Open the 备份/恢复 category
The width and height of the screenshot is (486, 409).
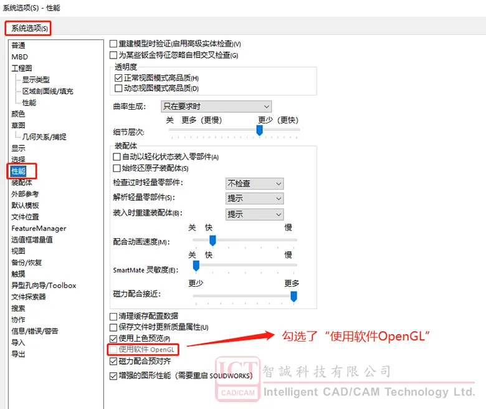[27, 262]
